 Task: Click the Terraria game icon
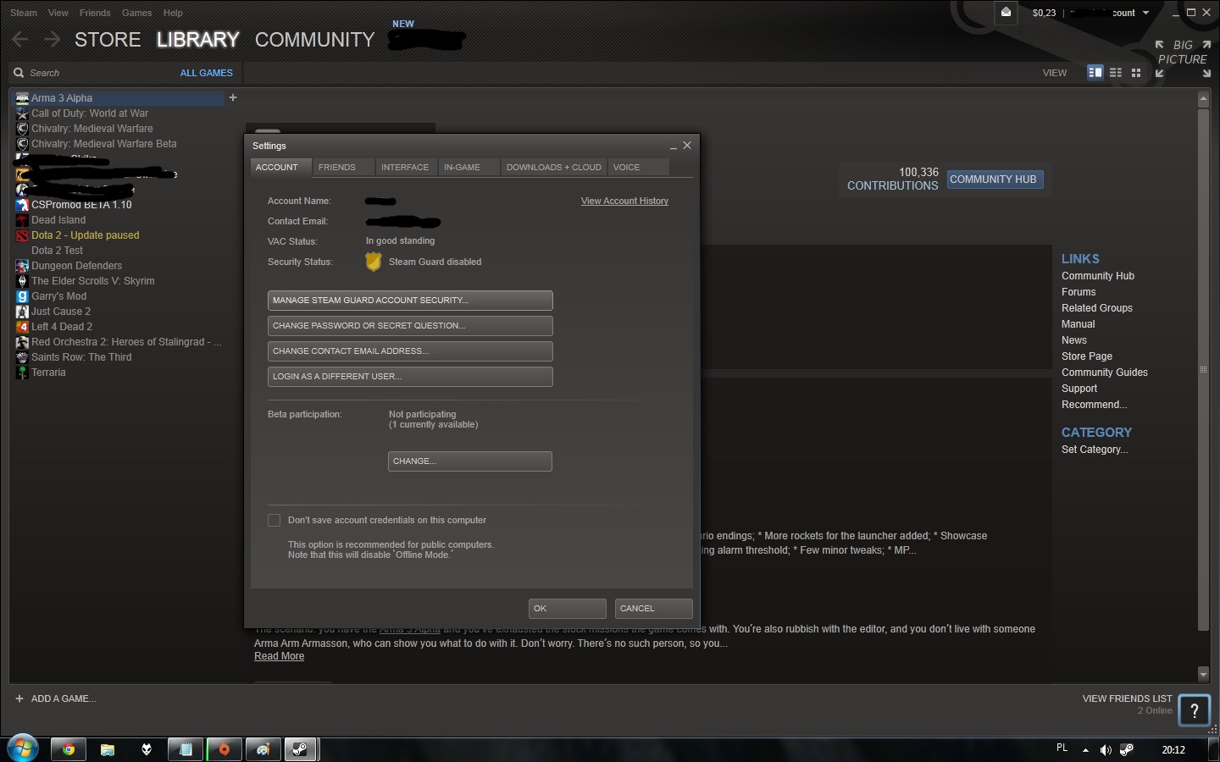22,373
